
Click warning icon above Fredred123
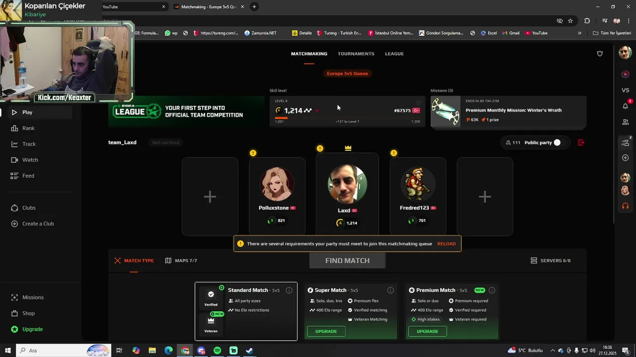click(x=394, y=153)
